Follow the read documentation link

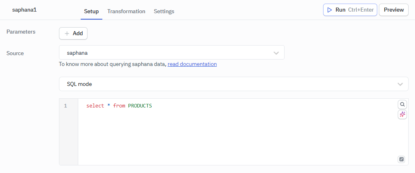pyautogui.click(x=192, y=64)
